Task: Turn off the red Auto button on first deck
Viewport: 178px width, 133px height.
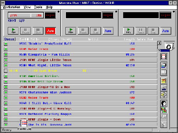Action: coord(51,31)
